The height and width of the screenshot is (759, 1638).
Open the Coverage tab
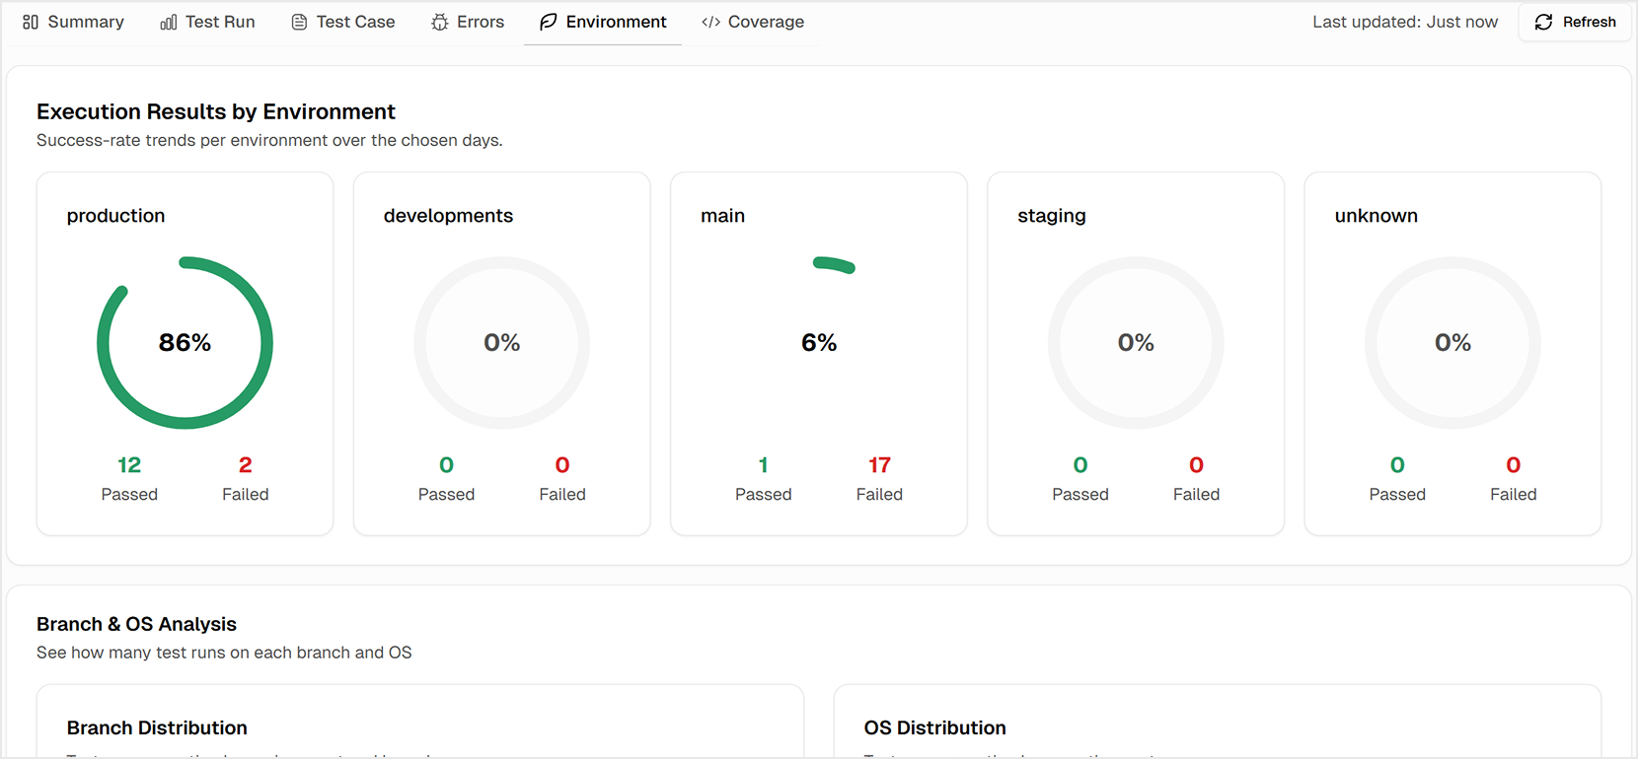753,22
